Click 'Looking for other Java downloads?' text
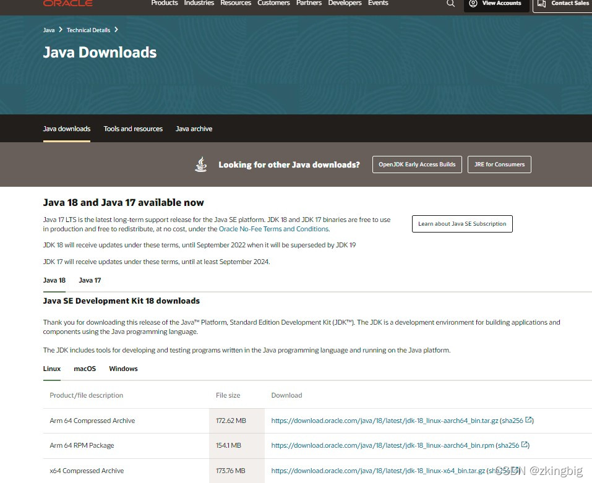This screenshot has height=483, width=592. (290, 165)
